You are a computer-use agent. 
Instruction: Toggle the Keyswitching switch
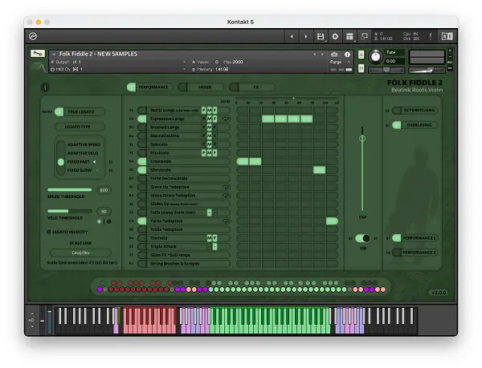(x=415, y=111)
